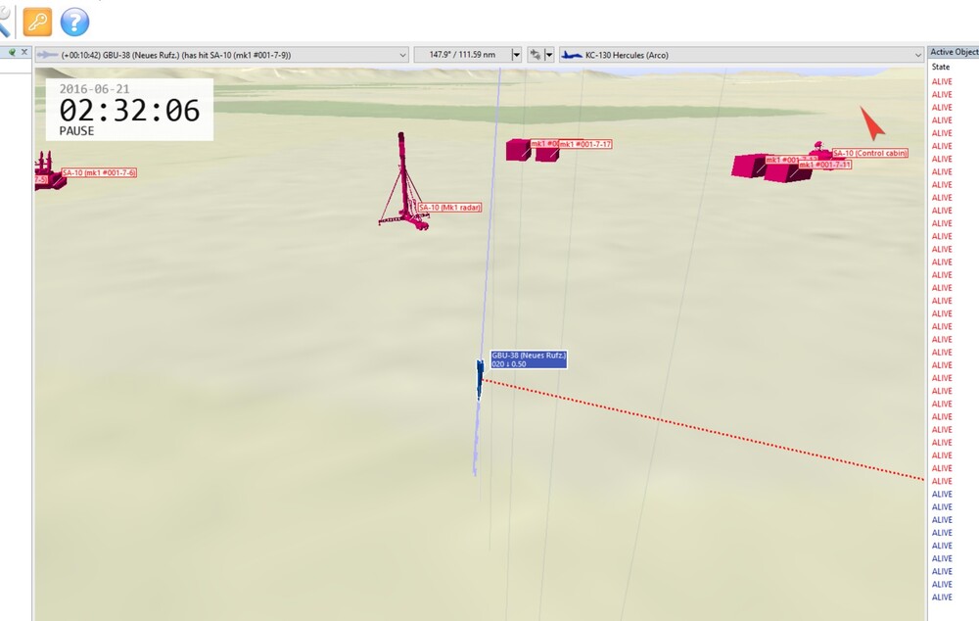Click the blue aircraft icon in the KC-130 selector
Viewport: 979px width, 621px height.
[572, 55]
